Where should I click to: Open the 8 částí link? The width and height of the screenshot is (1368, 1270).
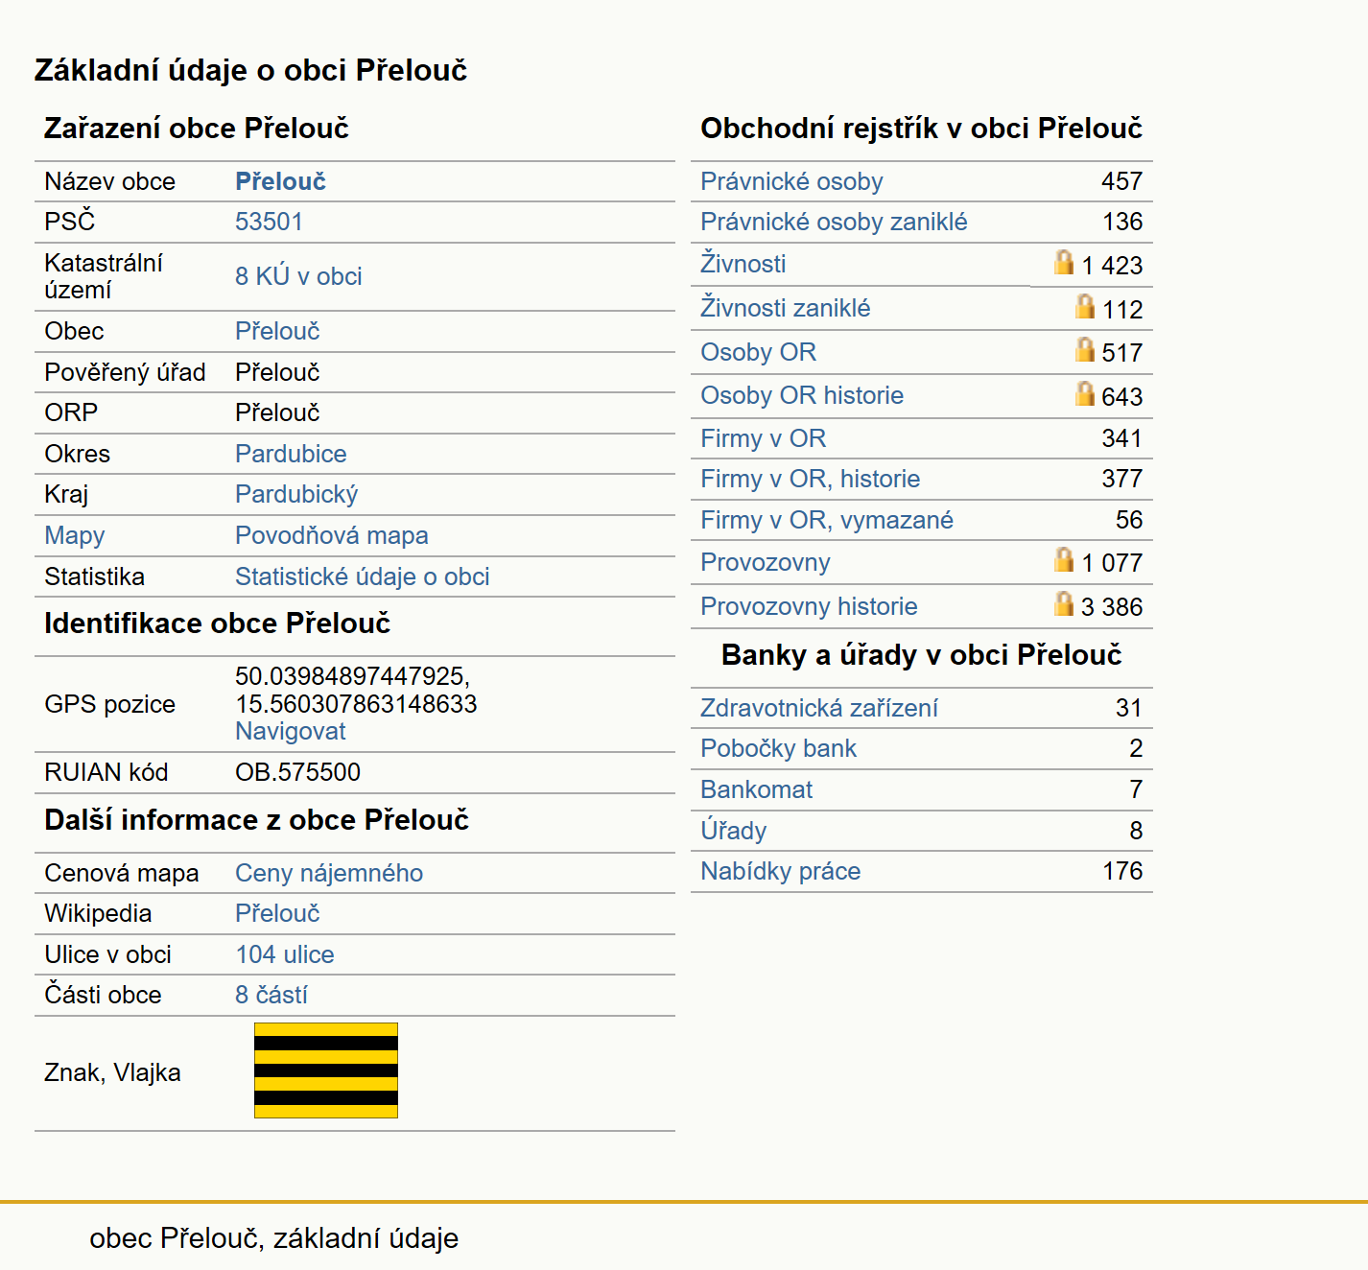(x=271, y=995)
